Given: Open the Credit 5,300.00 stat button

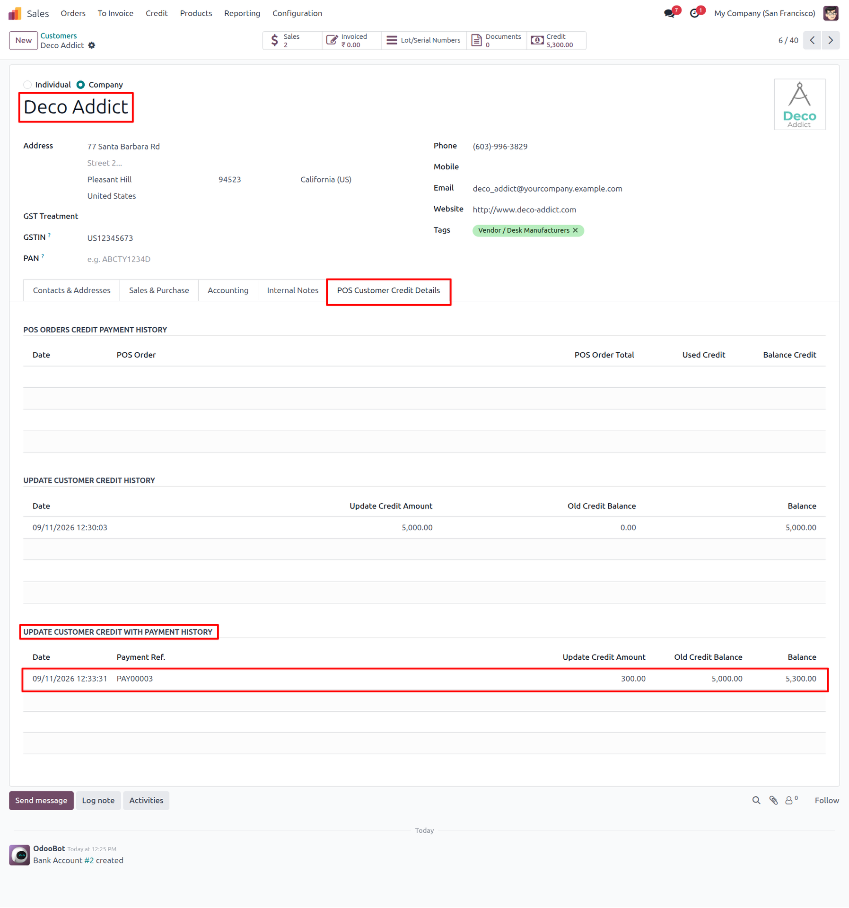Looking at the screenshot, I should (x=556, y=40).
